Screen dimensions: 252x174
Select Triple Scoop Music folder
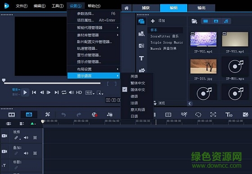tap(166, 43)
